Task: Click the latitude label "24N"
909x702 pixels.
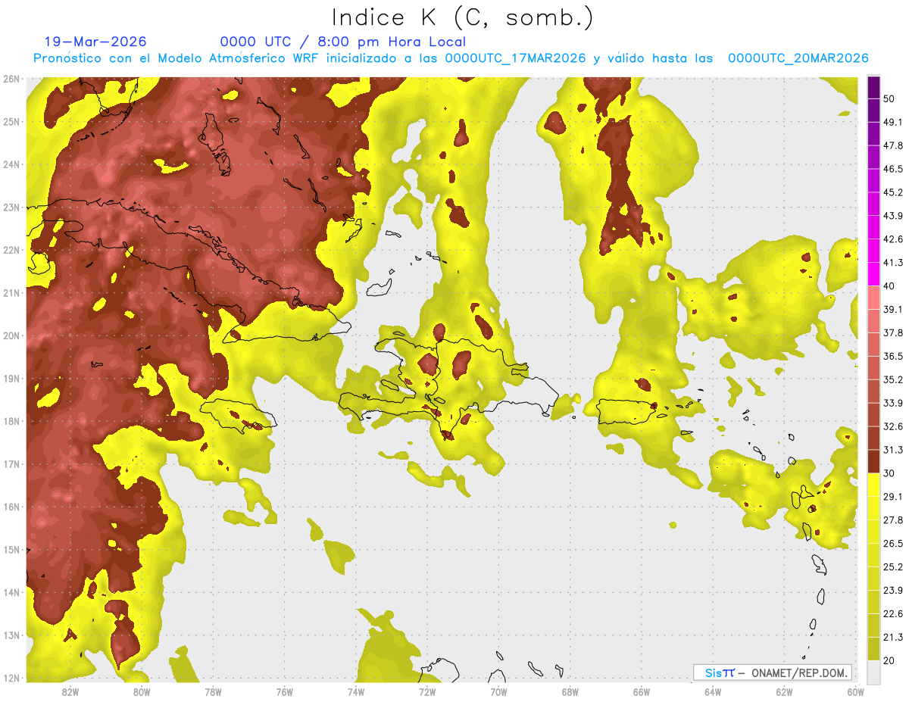Action: [x=11, y=164]
